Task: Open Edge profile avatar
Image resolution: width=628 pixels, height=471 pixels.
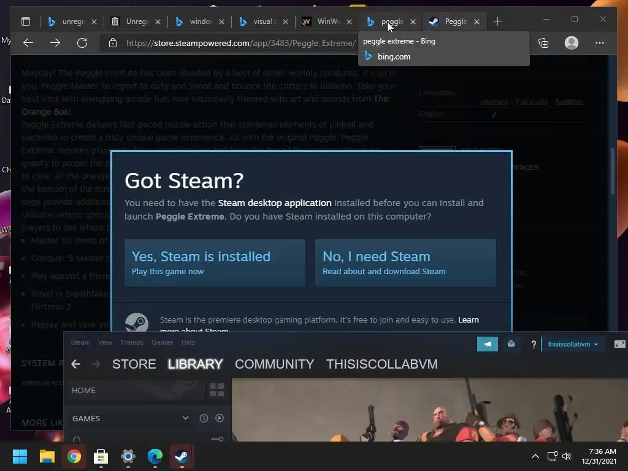Action: pyautogui.click(x=572, y=43)
